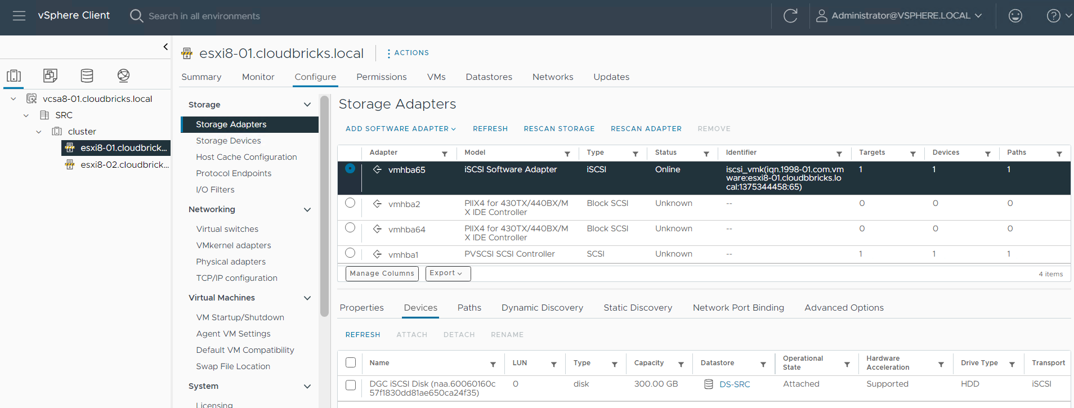Click the cluster icon in the tree
1074x408 pixels.
57,131
